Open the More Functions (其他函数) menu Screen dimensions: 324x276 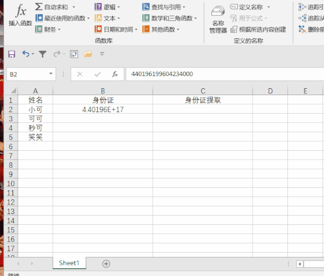(x=161, y=29)
